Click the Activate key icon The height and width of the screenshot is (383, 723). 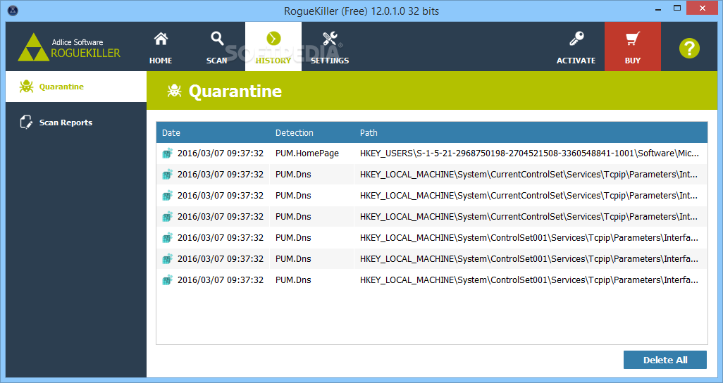click(576, 39)
